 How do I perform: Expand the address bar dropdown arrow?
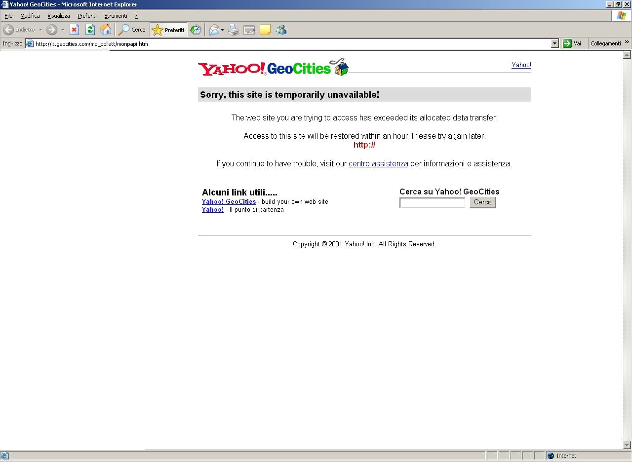click(x=554, y=43)
